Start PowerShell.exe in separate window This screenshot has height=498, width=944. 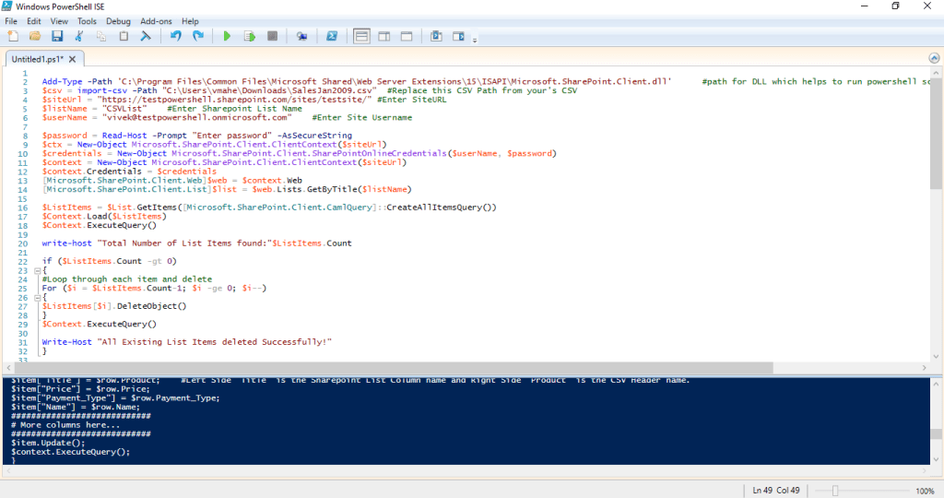coord(332,36)
